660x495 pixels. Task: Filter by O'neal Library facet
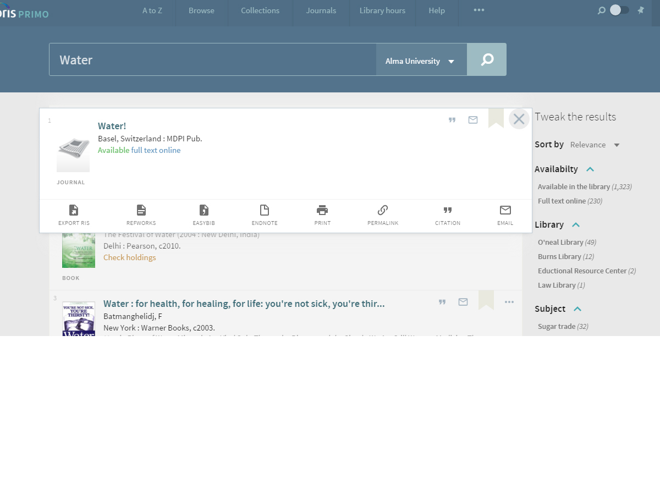pyautogui.click(x=560, y=242)
